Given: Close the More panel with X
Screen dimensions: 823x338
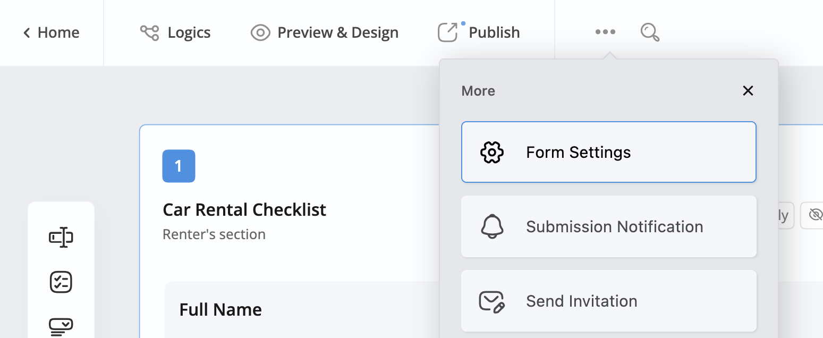Looking at the screenshot, I should point(748,91).
